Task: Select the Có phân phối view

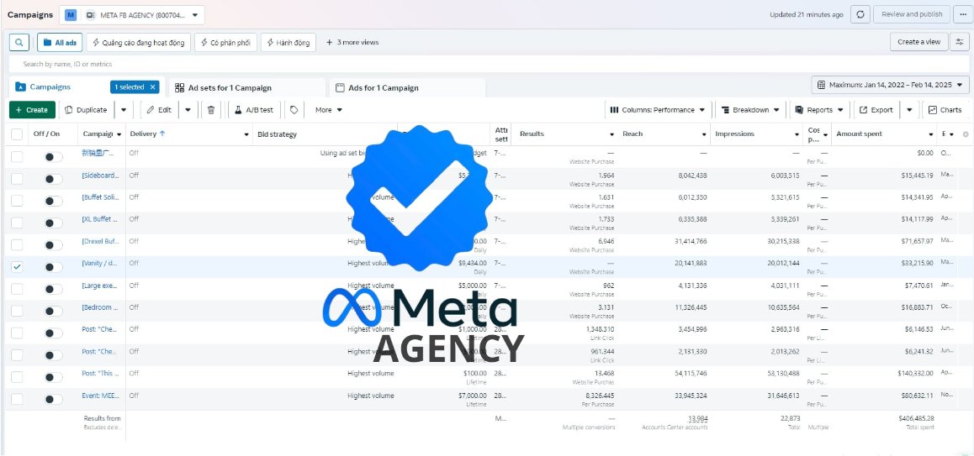Action: (x=225, y=42)
